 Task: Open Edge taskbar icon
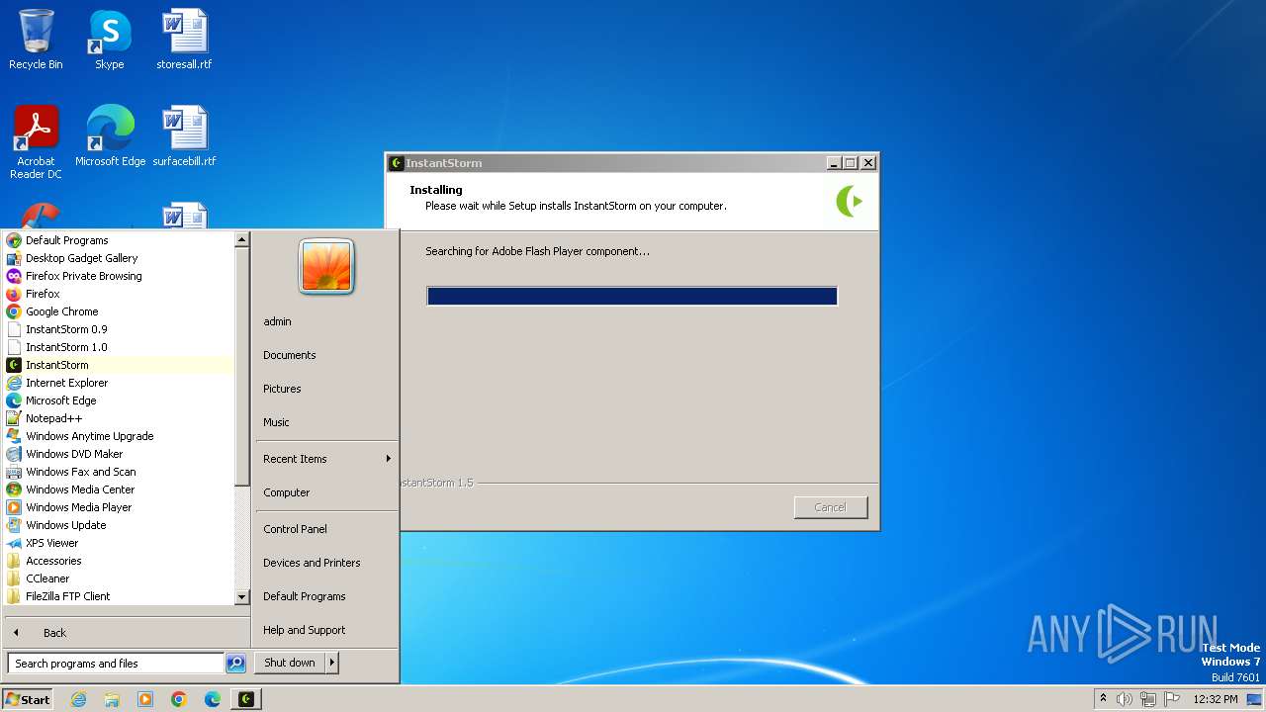tap(213, 699)
